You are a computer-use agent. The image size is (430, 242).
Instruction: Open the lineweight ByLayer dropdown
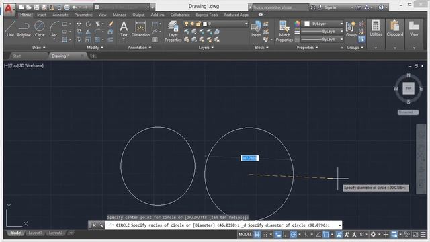(x=322, y=32)
